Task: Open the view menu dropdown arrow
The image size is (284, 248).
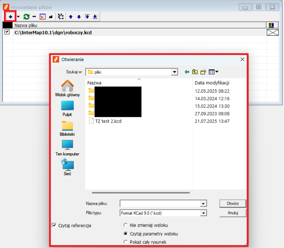Action: pos(217,72)
